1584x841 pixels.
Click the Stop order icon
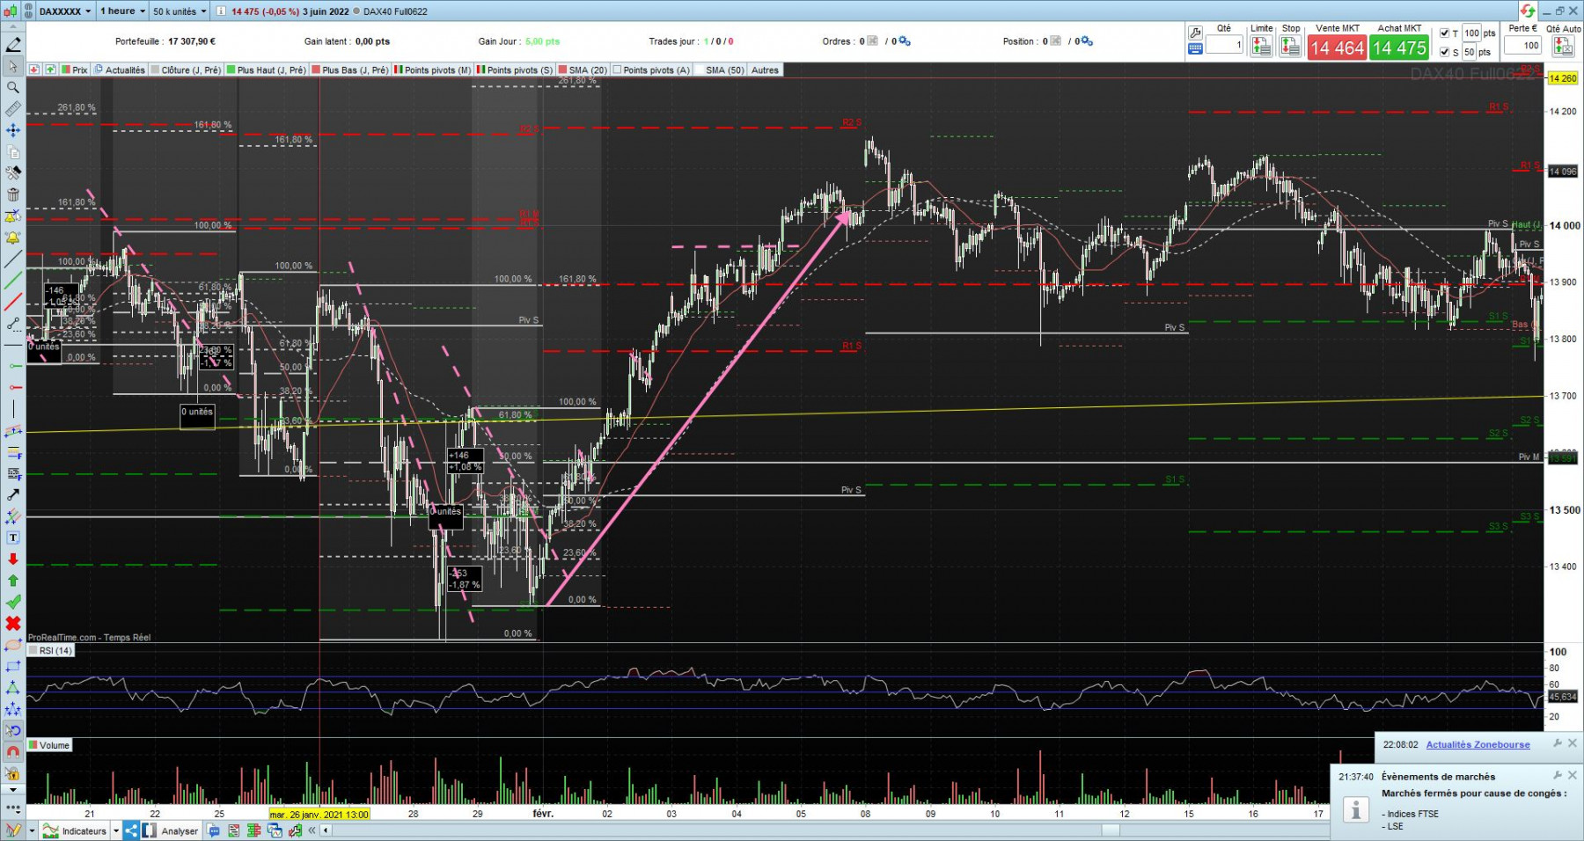(x=1290, y=48)
